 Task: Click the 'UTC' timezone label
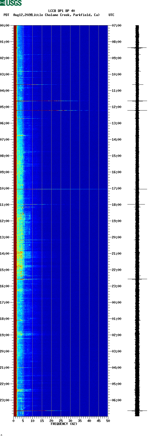(111, 15)
